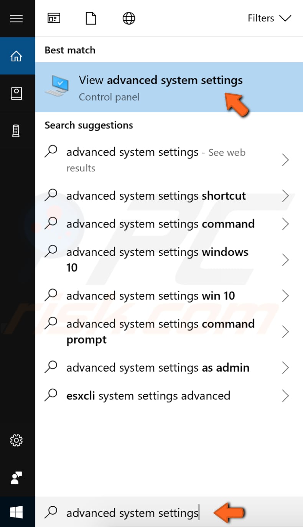Open Settings using the gear icon

(x=16, y=440)
